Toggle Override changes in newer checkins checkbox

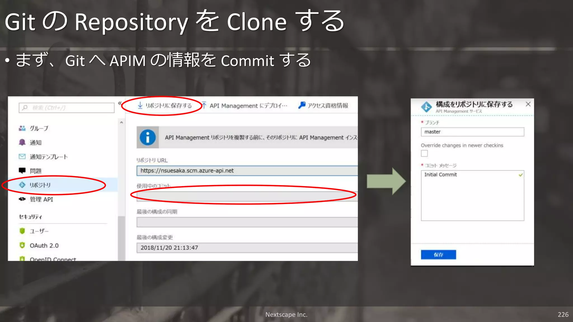[424, 153]
